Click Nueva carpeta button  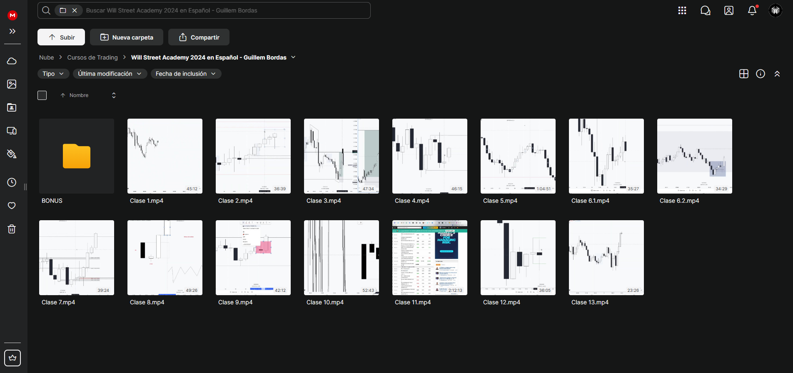127,37
